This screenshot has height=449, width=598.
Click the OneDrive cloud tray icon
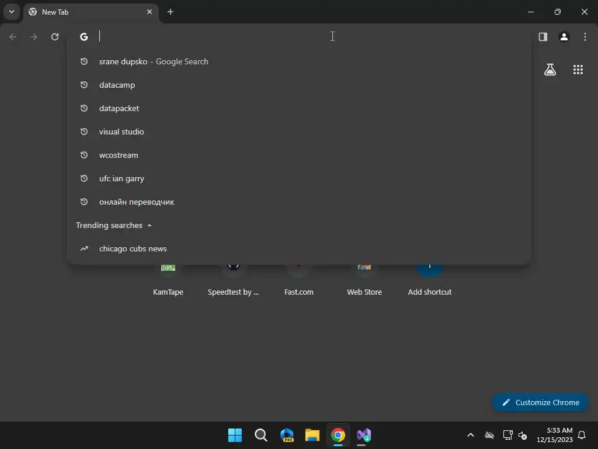tap(489, 435)
